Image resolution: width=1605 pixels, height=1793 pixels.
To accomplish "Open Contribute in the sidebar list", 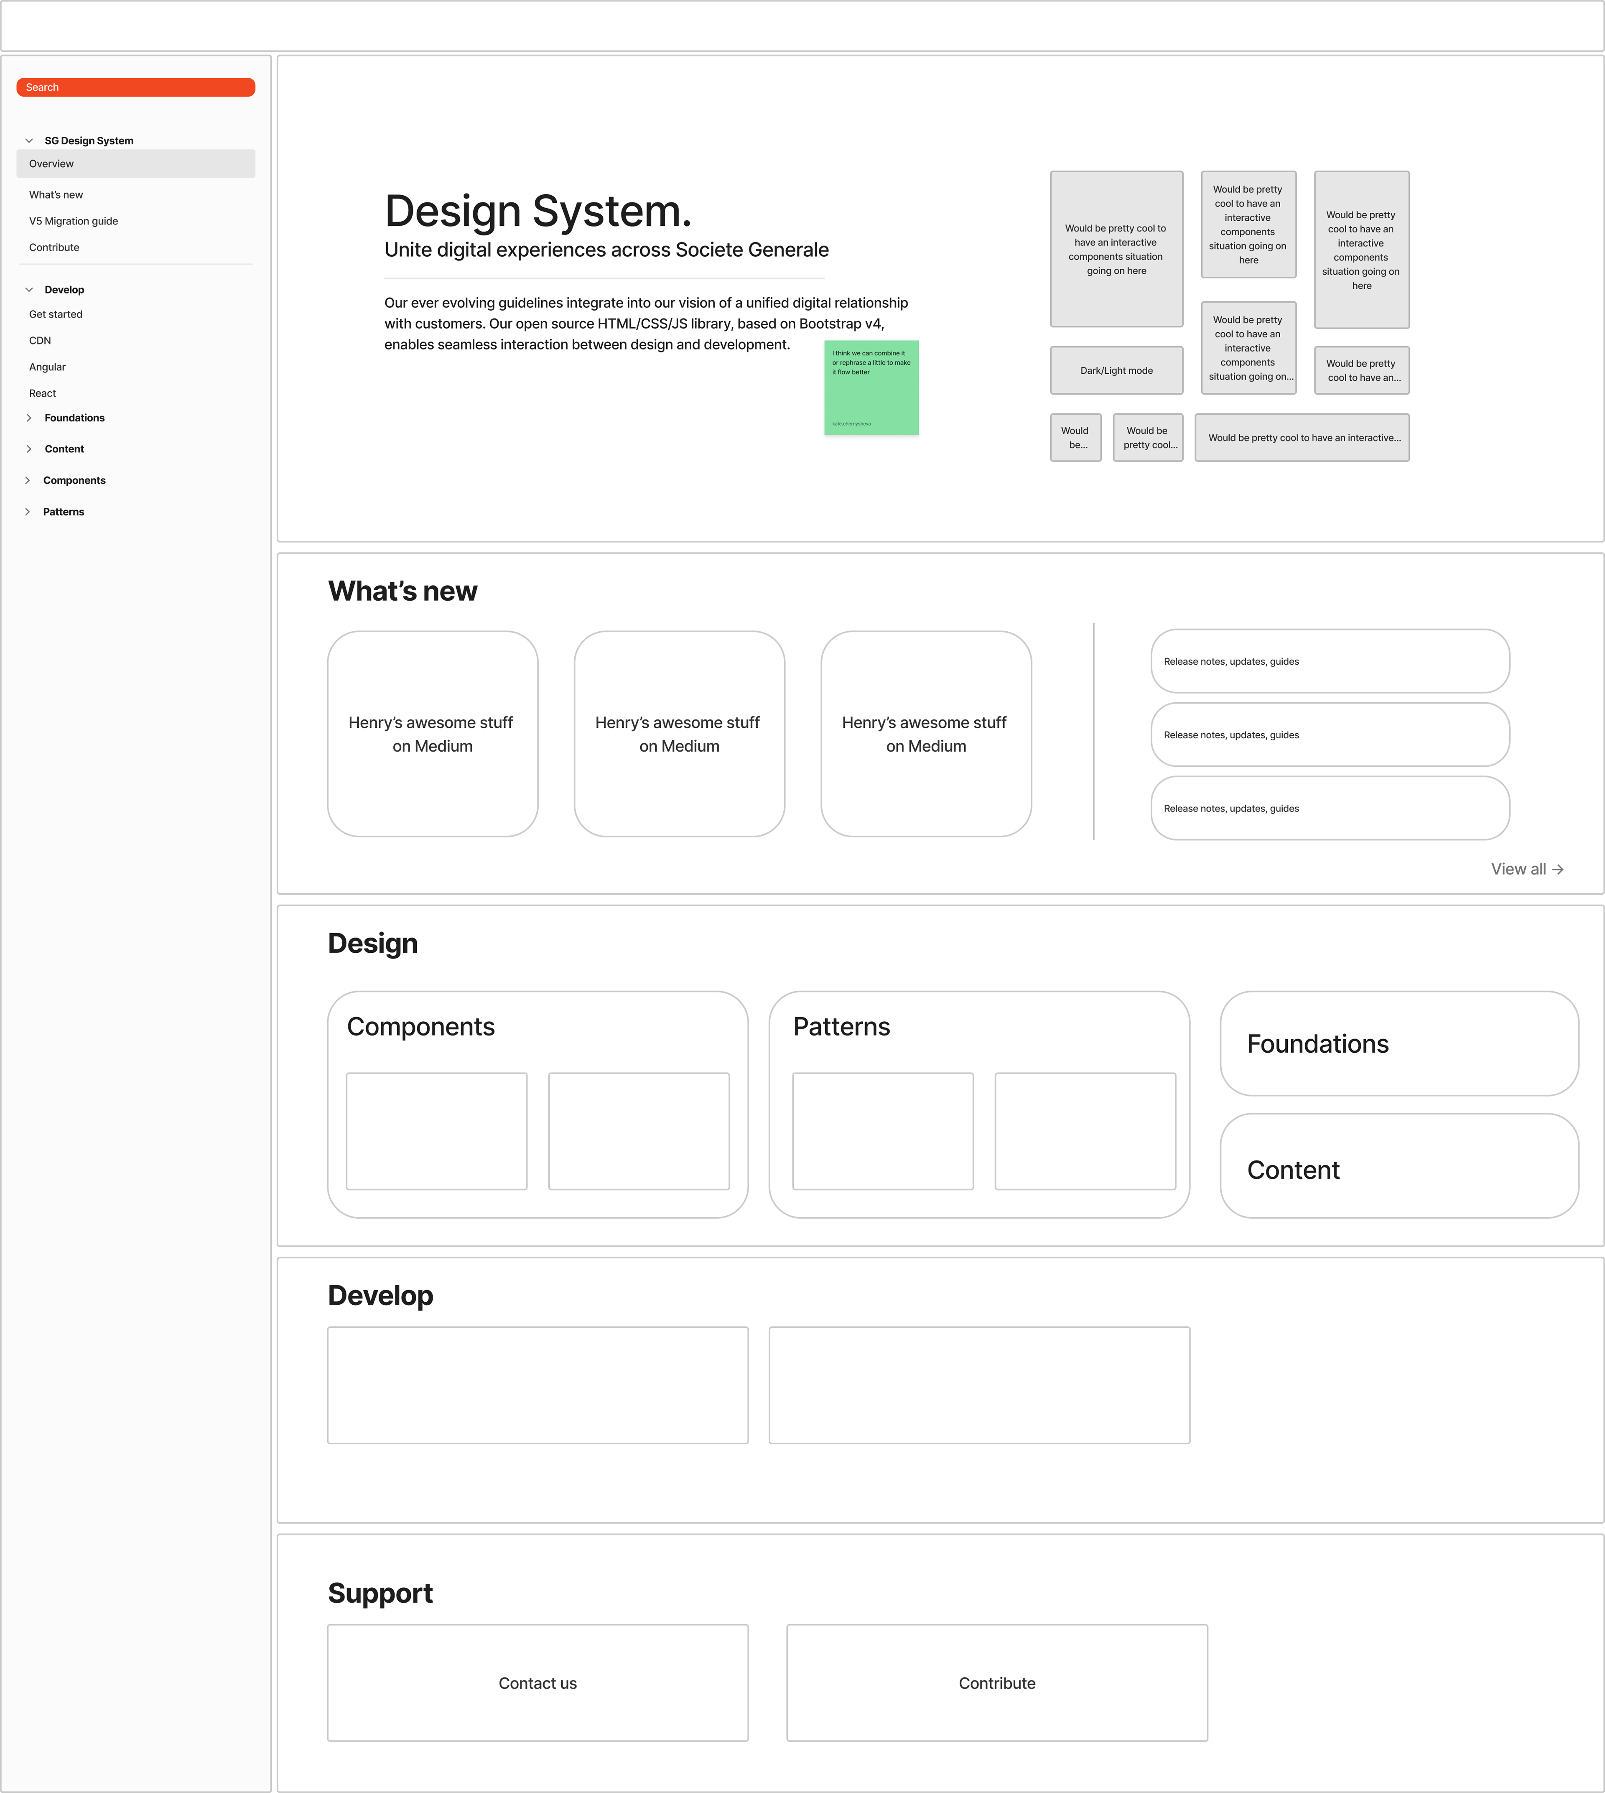I will click(54, 248).
